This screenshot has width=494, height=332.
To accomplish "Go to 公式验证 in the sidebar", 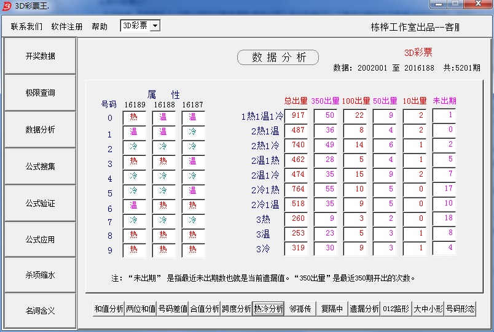I will click(x=40, y=203).
